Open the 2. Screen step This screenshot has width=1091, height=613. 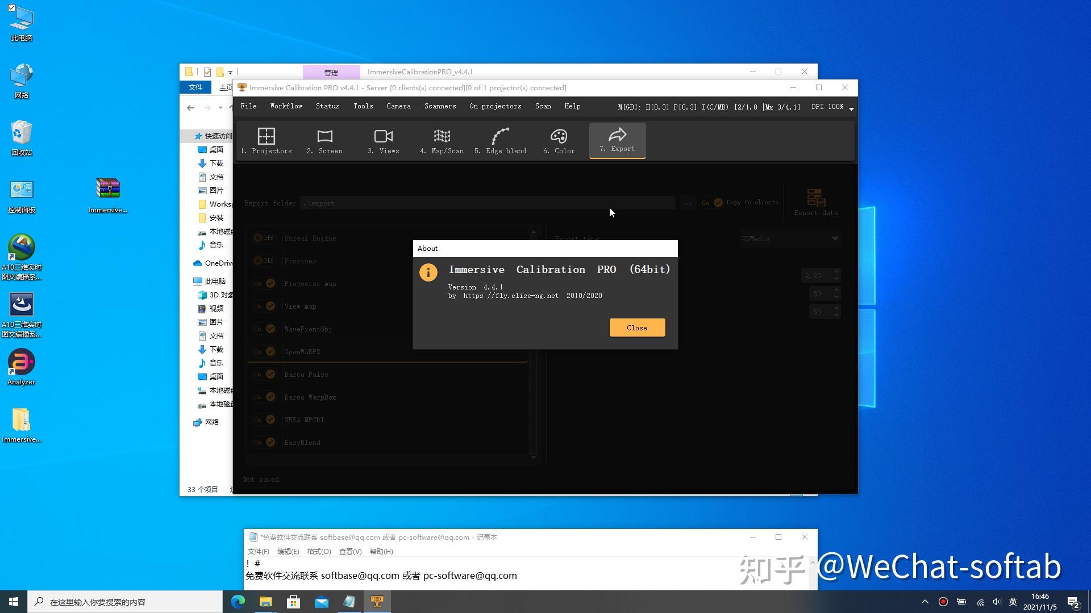point(324,141)
